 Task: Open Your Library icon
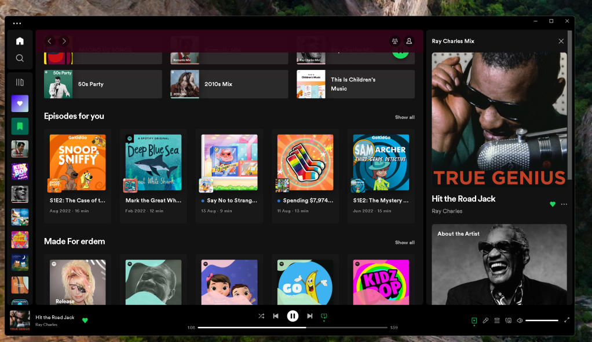click(20, 82)
